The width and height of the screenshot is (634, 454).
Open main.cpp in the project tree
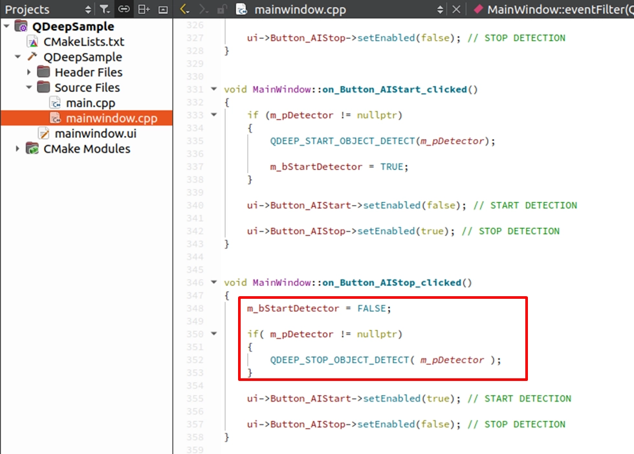click(91, 103)
